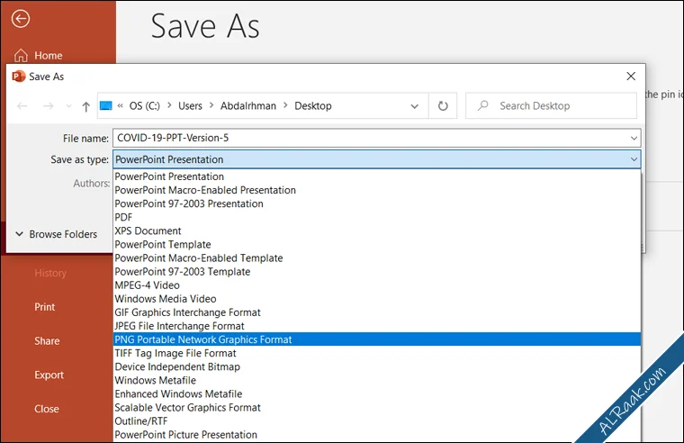Expand the chevron after the Users breadcrumb
Image resolution: width=684 pixels, height=443 pixels.
[211, 105]
